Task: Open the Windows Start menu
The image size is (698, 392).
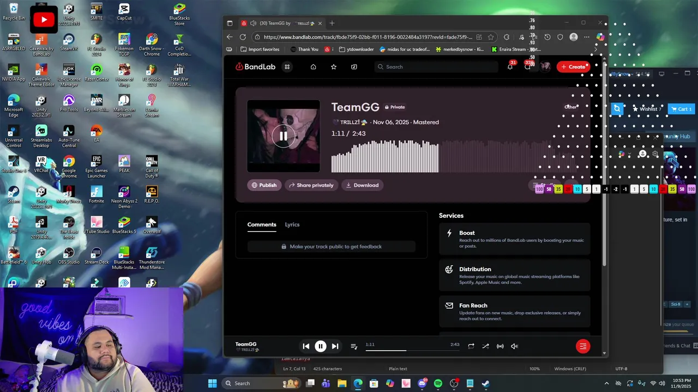Action: pyautogui.click(x=212, y=383)
